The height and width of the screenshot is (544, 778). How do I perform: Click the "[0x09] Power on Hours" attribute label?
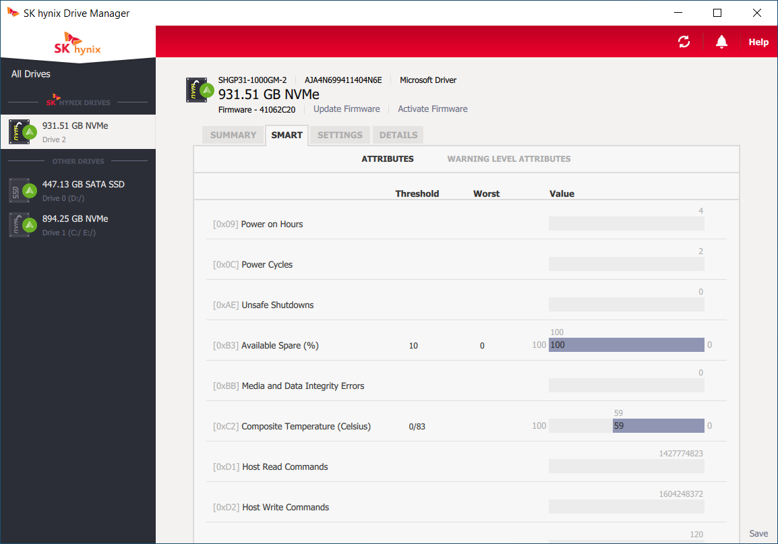click(x=258, y=224)
